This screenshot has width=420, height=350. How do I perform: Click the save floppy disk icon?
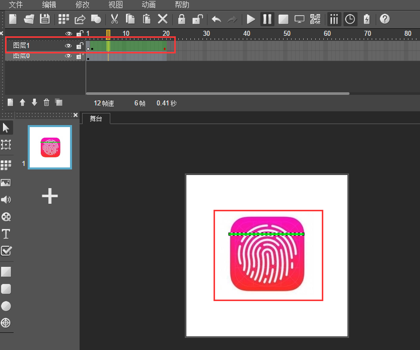tap(45, 19)
